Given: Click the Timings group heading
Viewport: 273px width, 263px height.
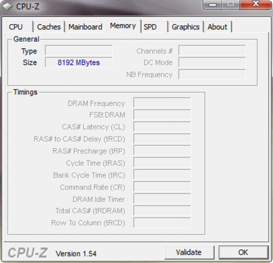Looking at the screenshot, I should [25, 92].
